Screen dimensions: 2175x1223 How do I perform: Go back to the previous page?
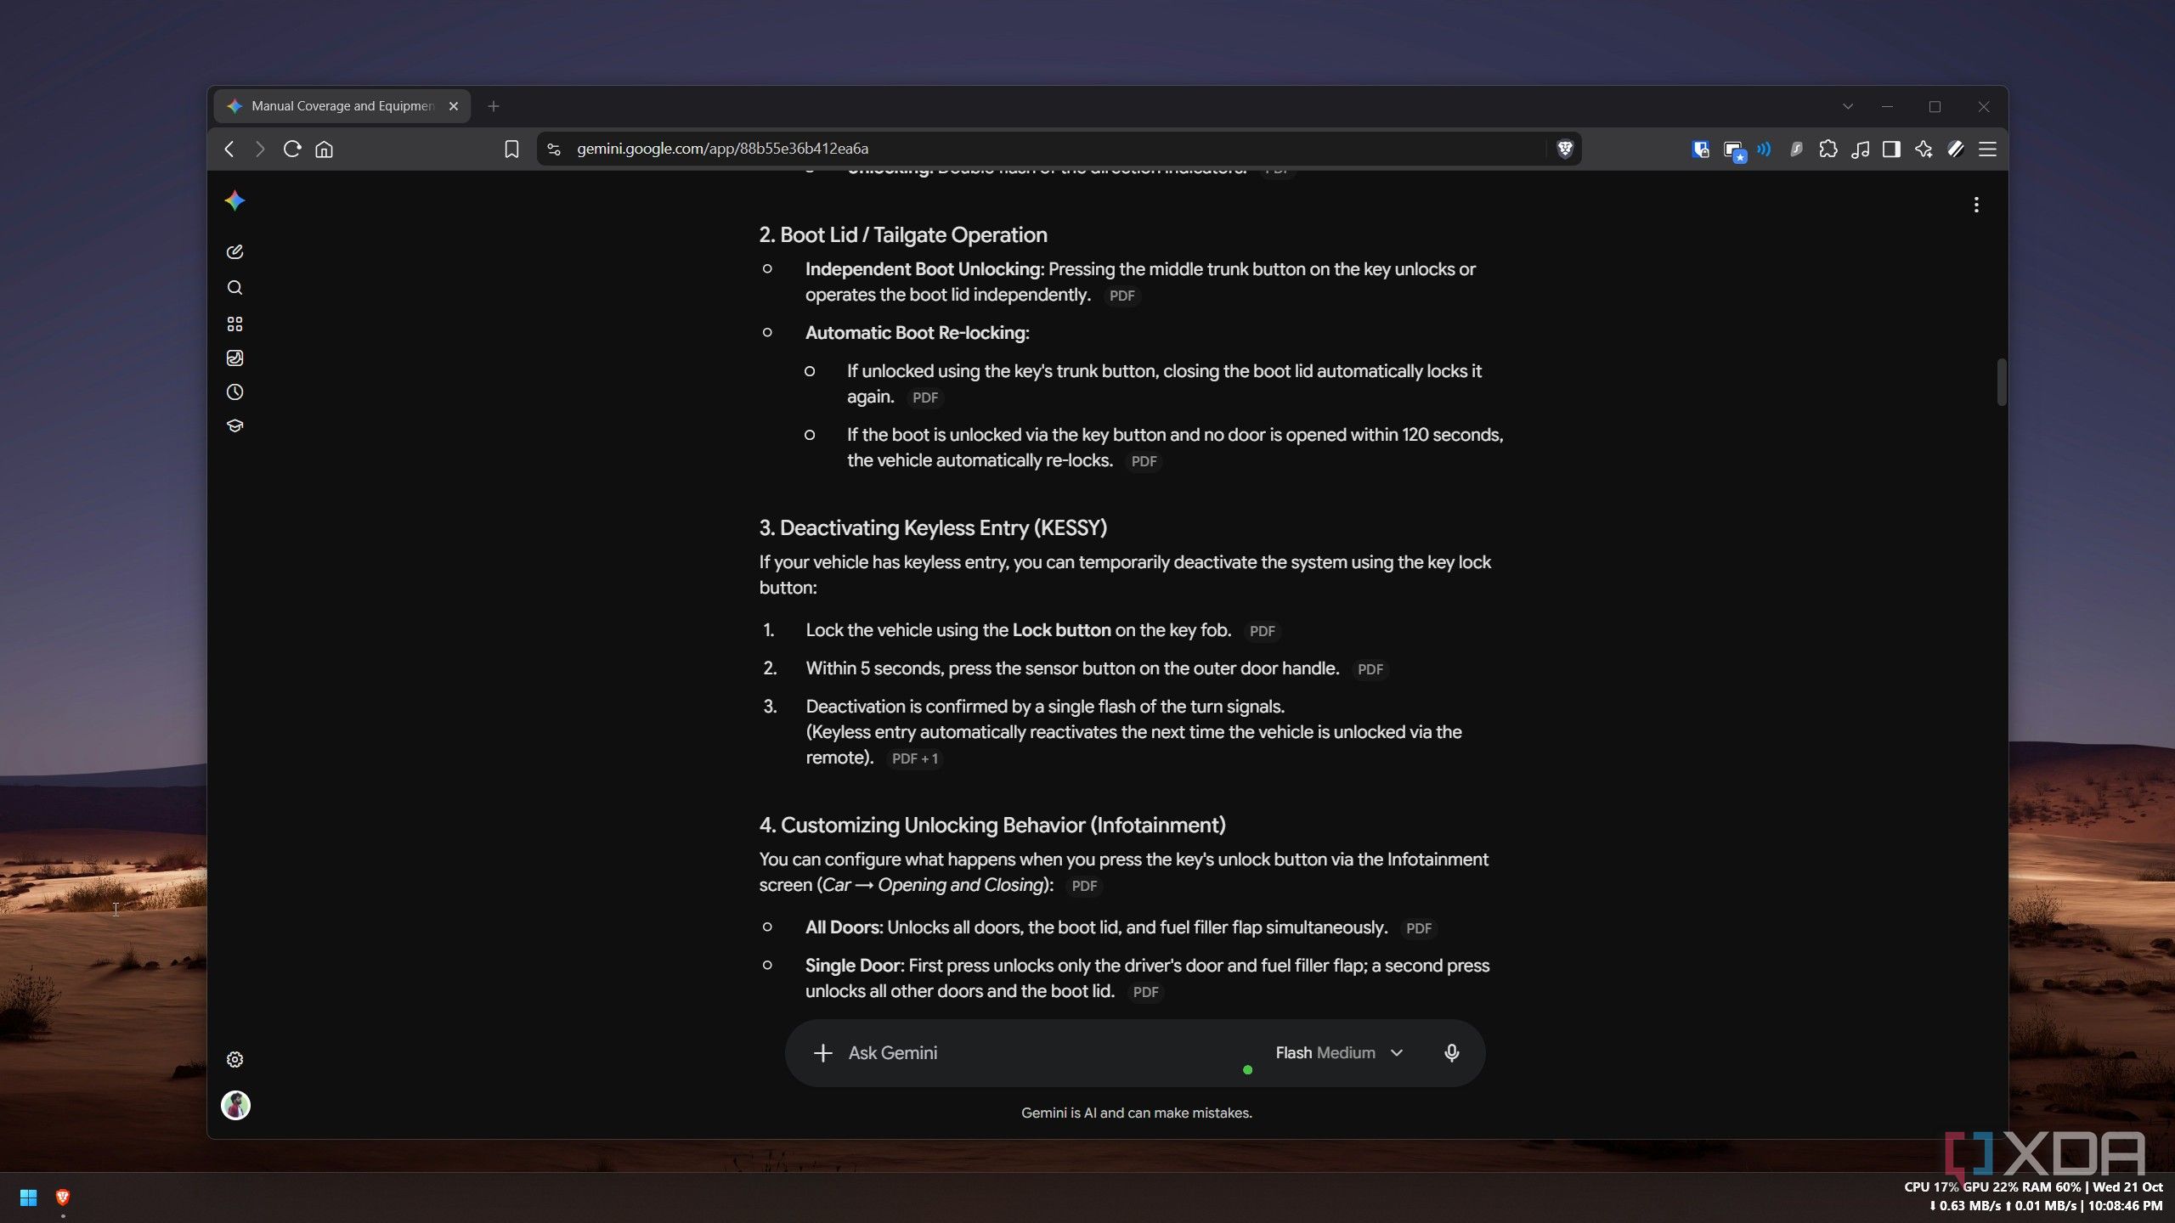pyautogui.click(x=229, y=149)
